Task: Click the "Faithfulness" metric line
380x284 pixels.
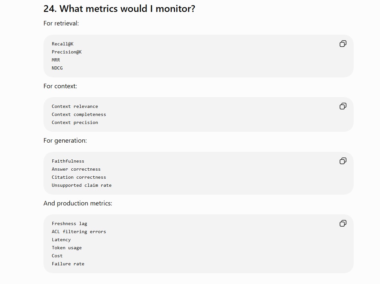Action: (68, 161)
